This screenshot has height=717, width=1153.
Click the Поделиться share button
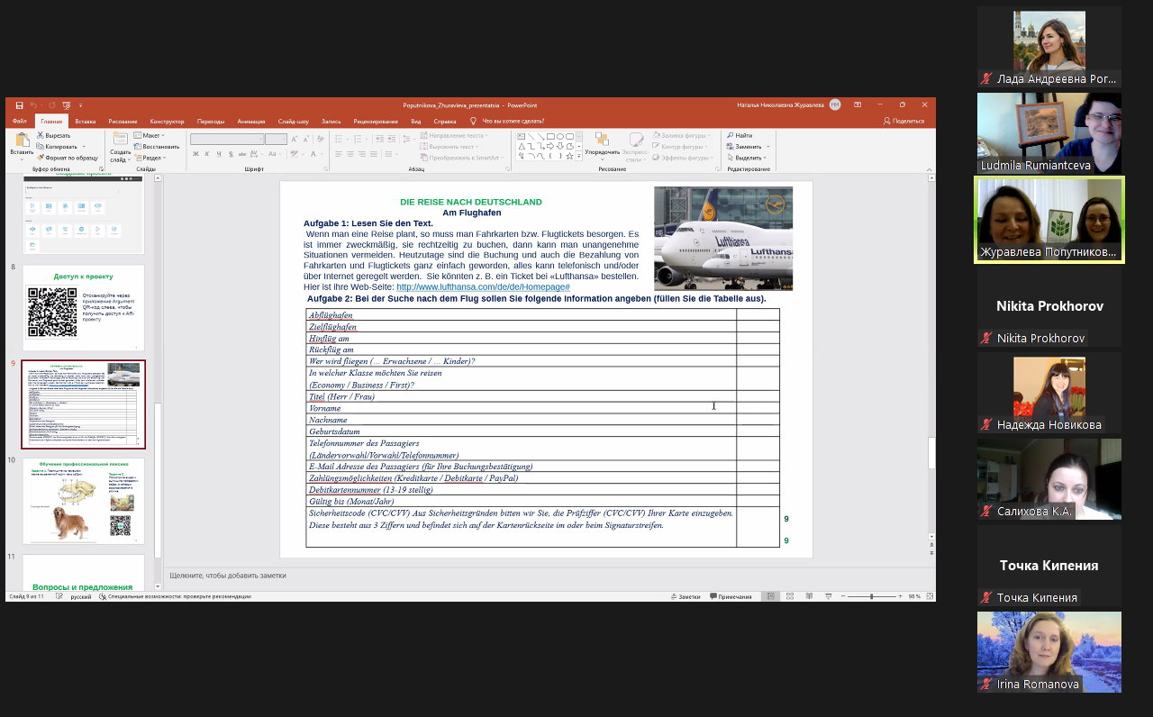point(903,121)
